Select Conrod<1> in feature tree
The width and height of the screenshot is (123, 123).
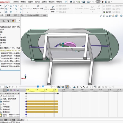pos(10,58)
